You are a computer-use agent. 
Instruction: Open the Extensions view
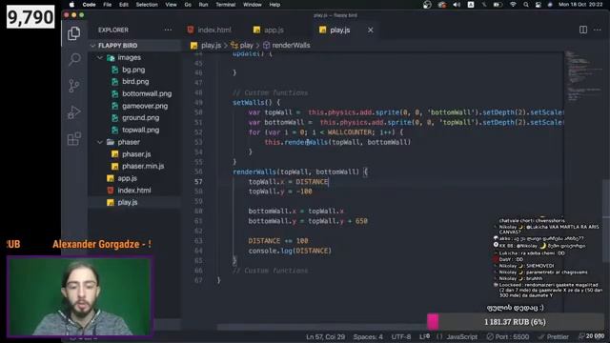pyautogui.click(x=74, y=138)
